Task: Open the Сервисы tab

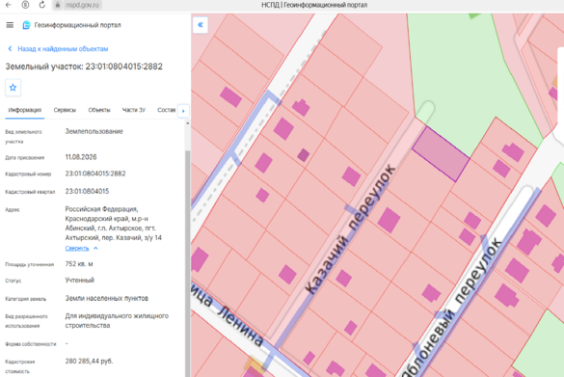Action: (x=65, y=110)
